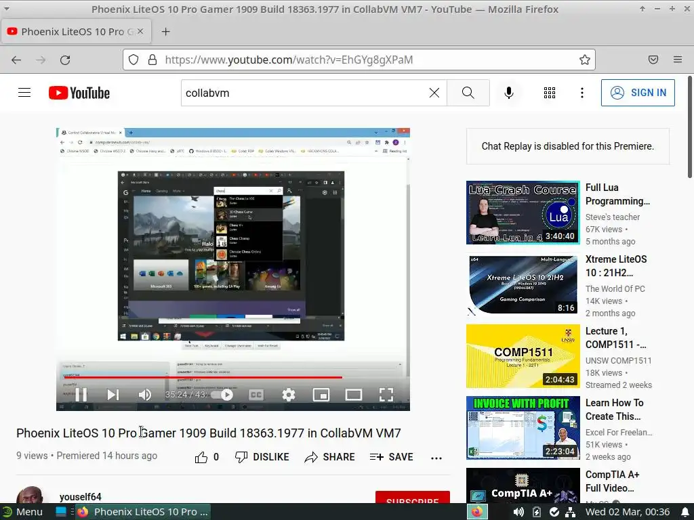Open system volume tray icon
The image size is (694, 520).
(518, 512)
